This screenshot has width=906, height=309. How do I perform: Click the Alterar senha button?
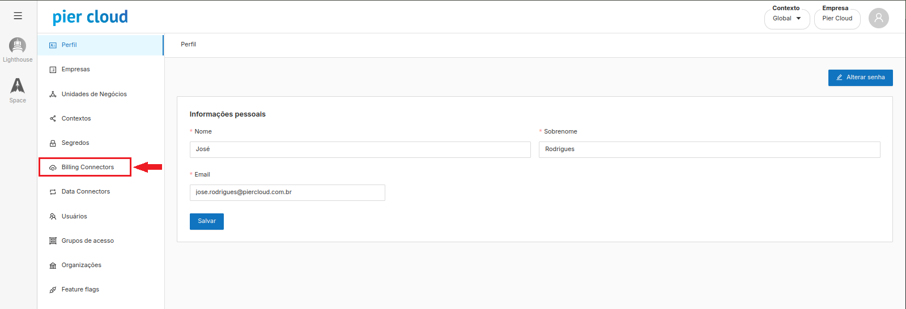pyautogui.click(x=860, y=78)
